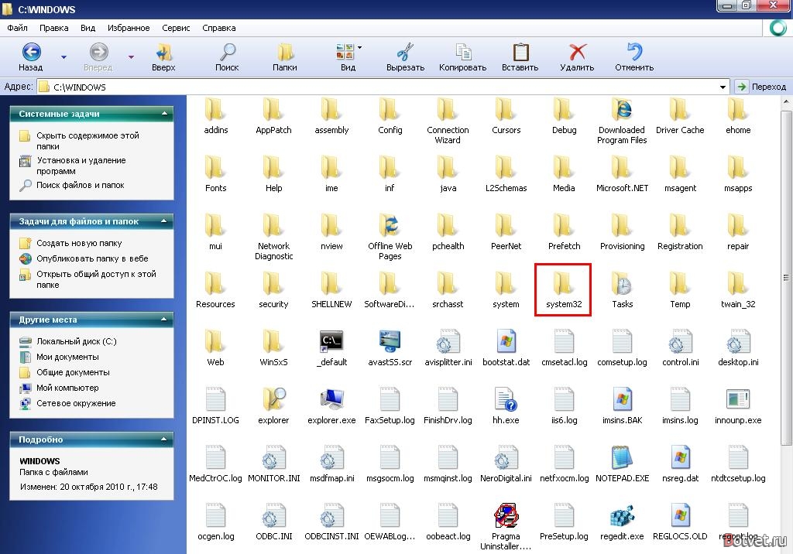
Task: Select the Offline Web Pages folder
Action: 390,237
